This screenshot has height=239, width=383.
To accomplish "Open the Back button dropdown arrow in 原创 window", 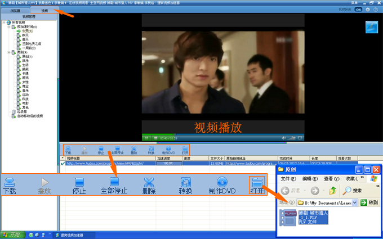I will [x=305, y=191].
